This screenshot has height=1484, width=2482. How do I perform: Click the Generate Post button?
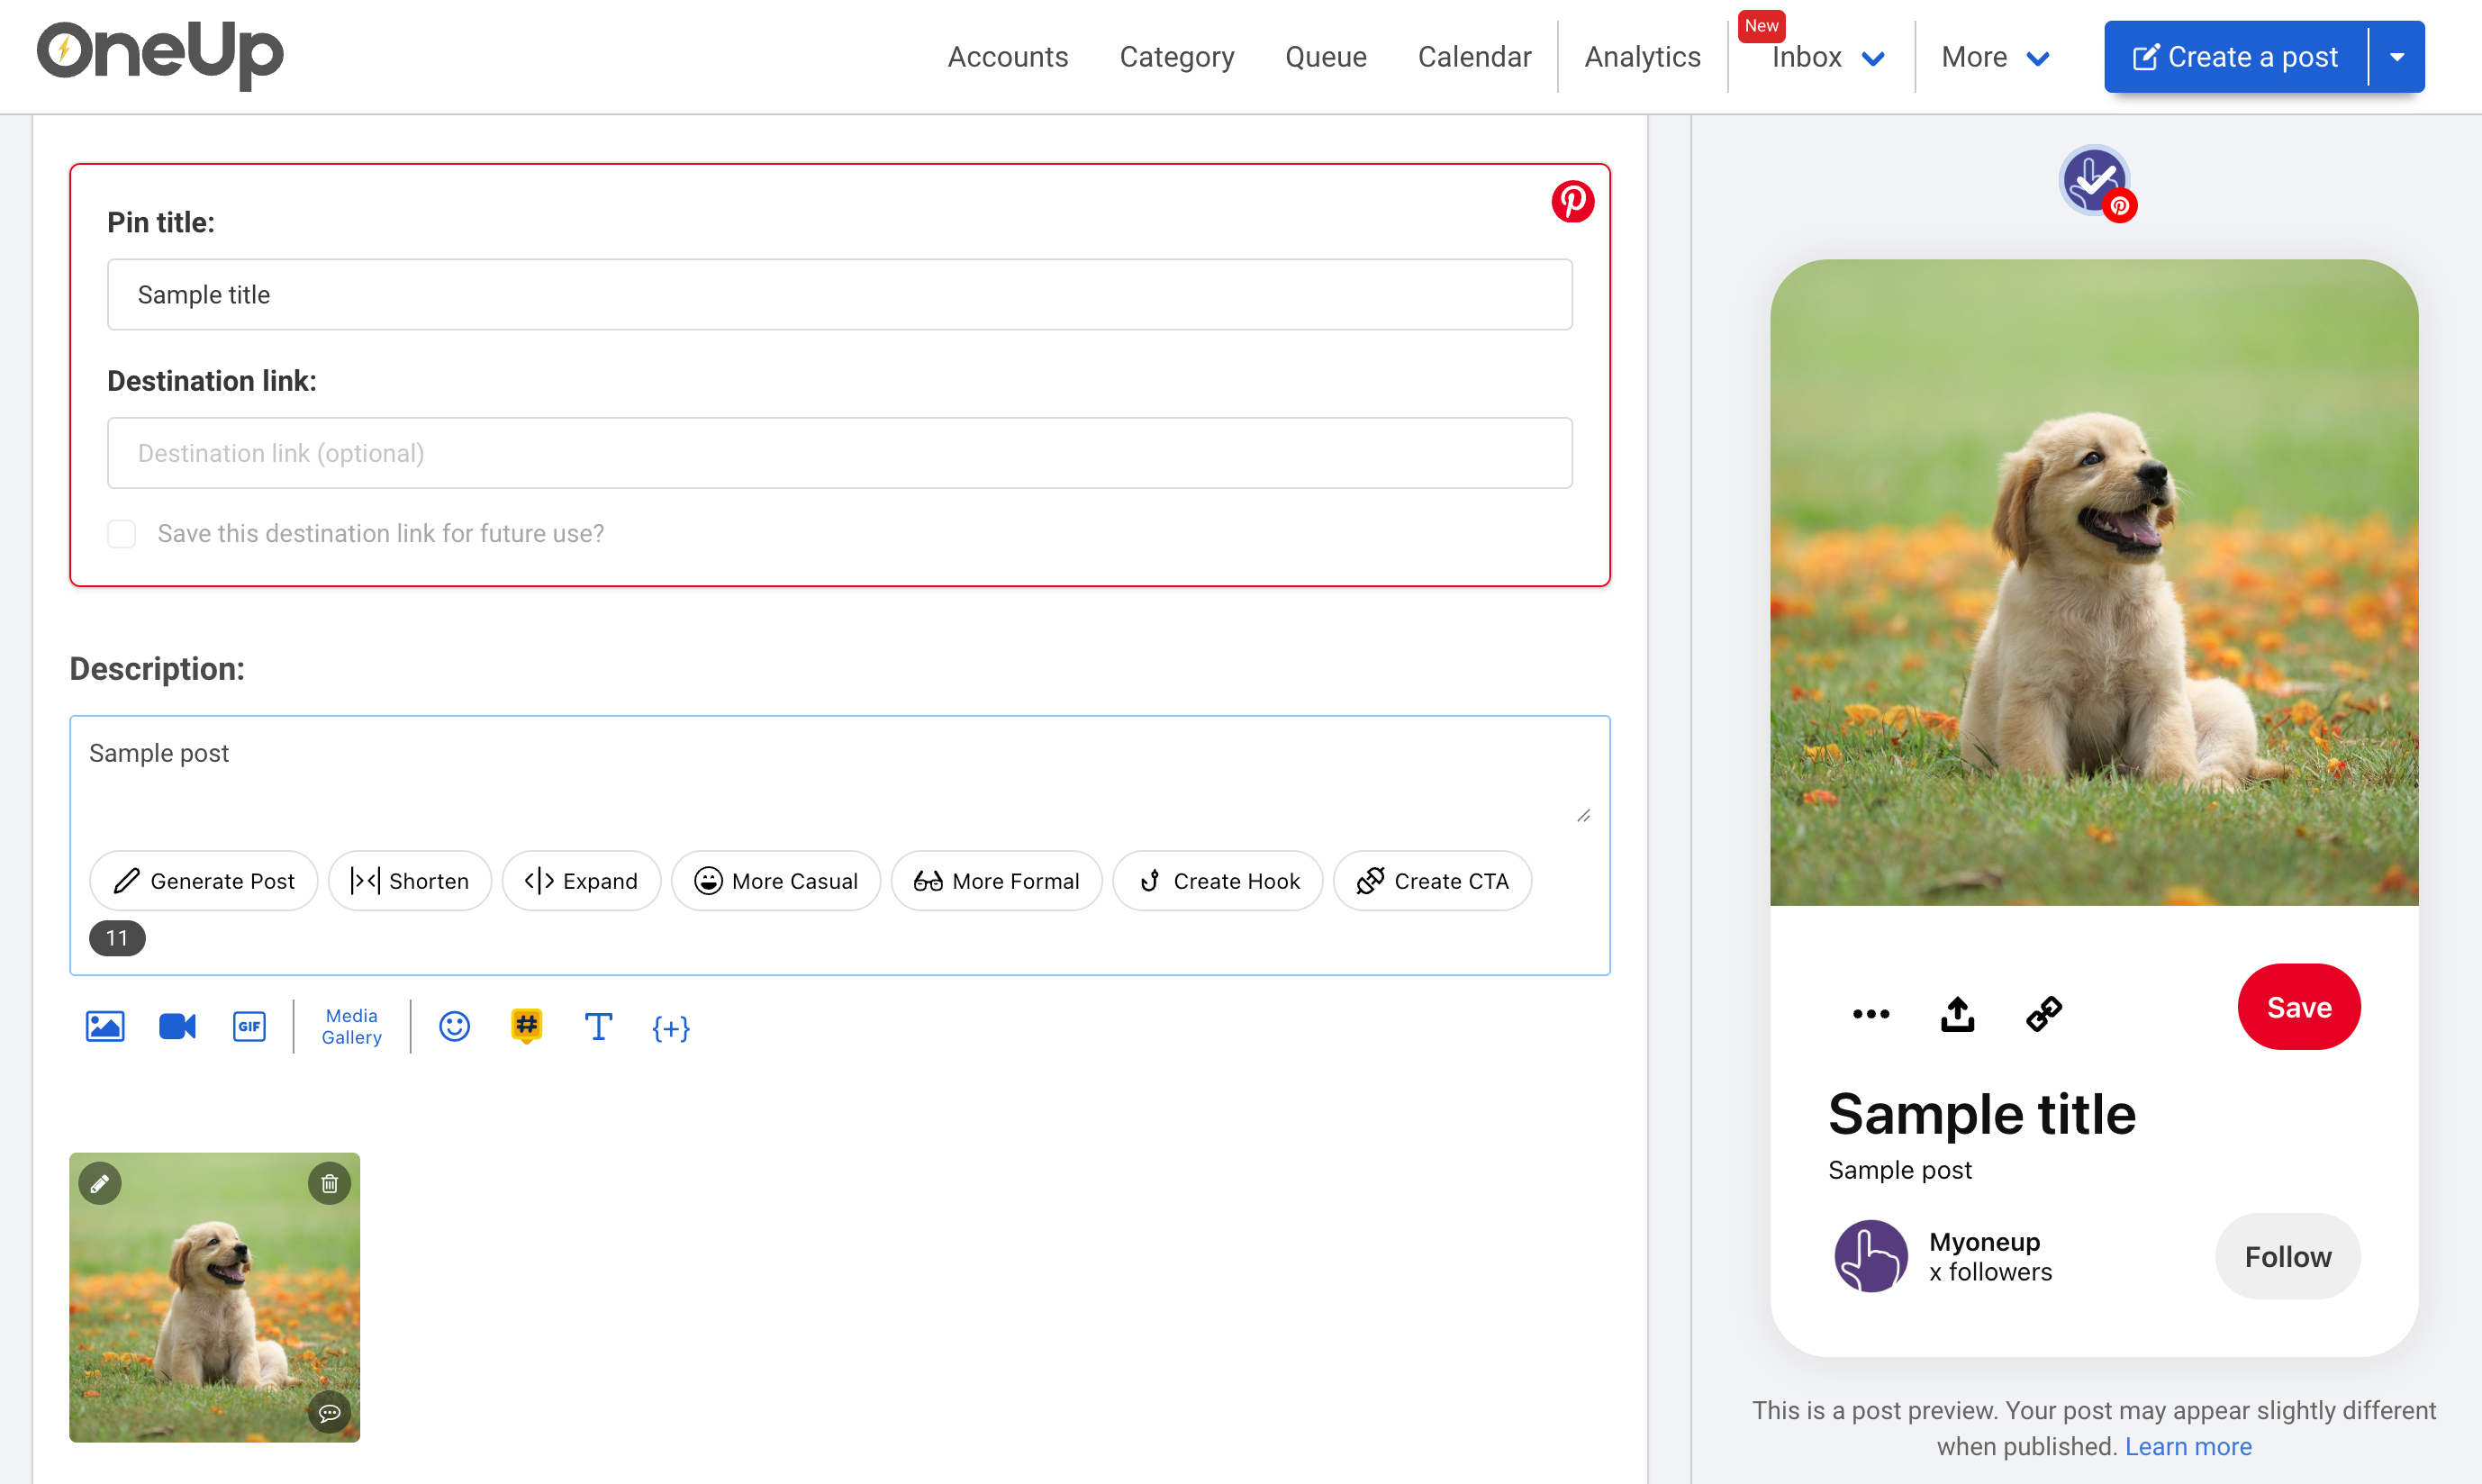click(204, 881)
